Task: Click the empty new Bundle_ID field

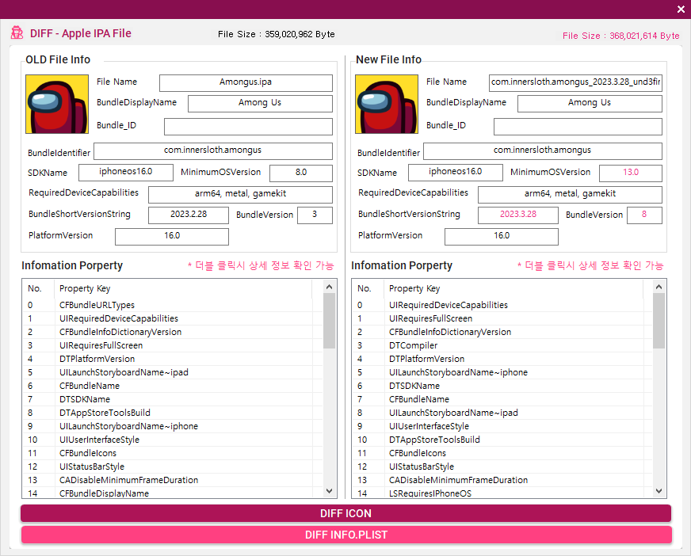Action: pyautogui.click(x=578, y=127)
